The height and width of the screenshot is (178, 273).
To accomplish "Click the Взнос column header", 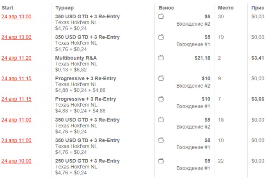I will (x=167, y=8).
